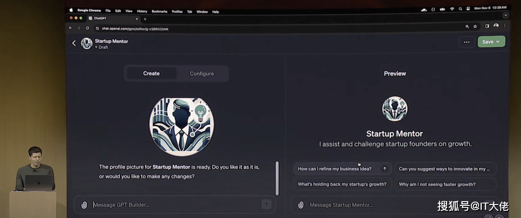
Task: Select the ChatGPT browser tab
Action: click(113, 19)
